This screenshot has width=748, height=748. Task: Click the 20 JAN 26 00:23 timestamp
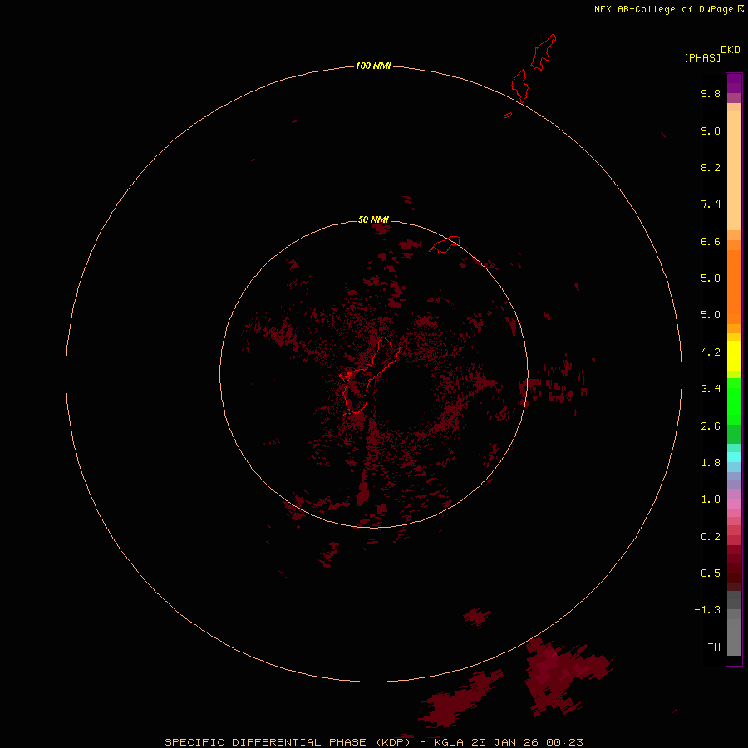pos(529,741)
